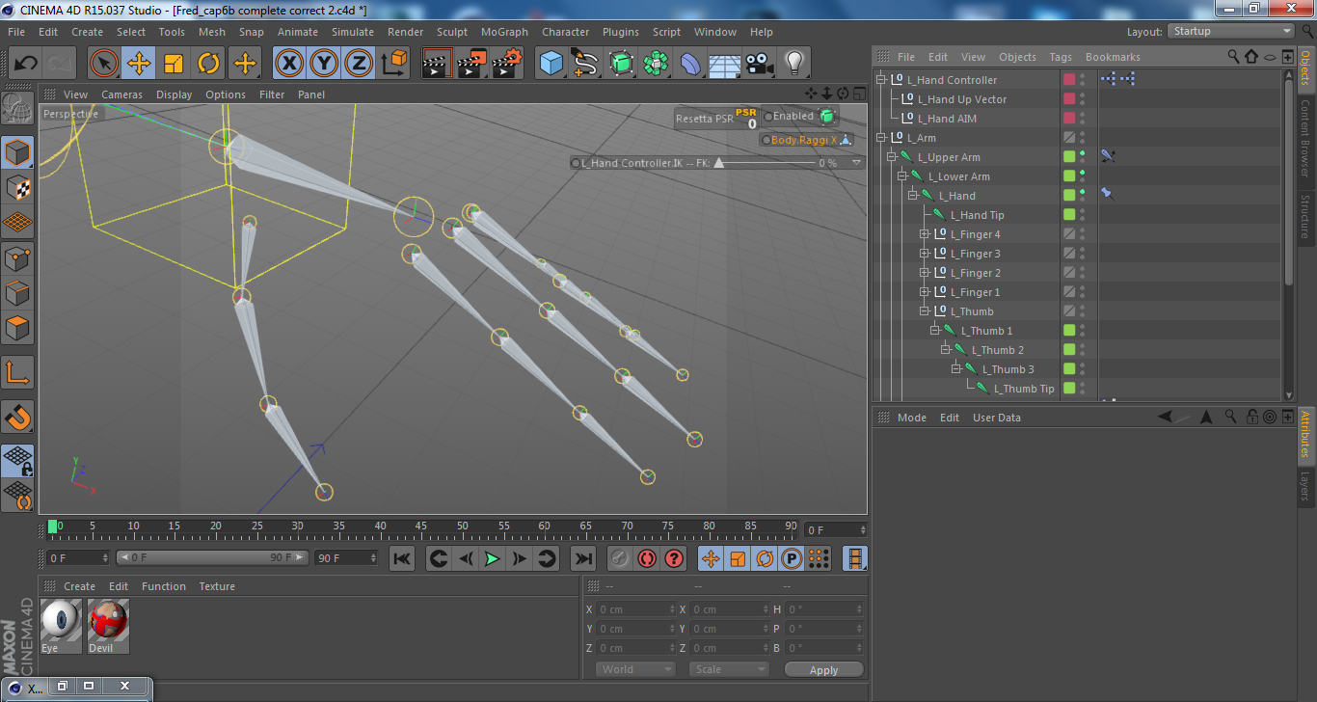This screenshot has height=702, width=1317.
Task: Toggle the Y axis lock
Action: 324,64
